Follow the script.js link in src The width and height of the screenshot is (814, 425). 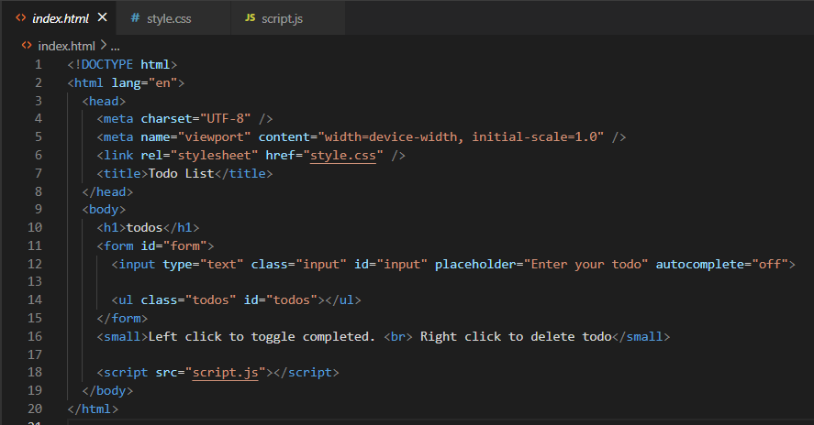[x=226, y=373]
